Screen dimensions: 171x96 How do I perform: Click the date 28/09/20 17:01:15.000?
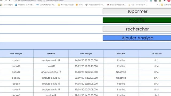(86, 66)
